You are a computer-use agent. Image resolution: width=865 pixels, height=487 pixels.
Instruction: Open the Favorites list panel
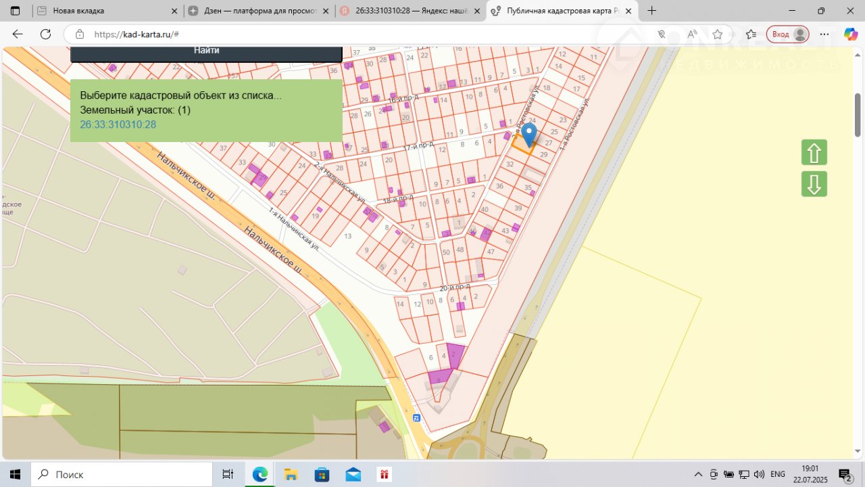tap(751, 34)
